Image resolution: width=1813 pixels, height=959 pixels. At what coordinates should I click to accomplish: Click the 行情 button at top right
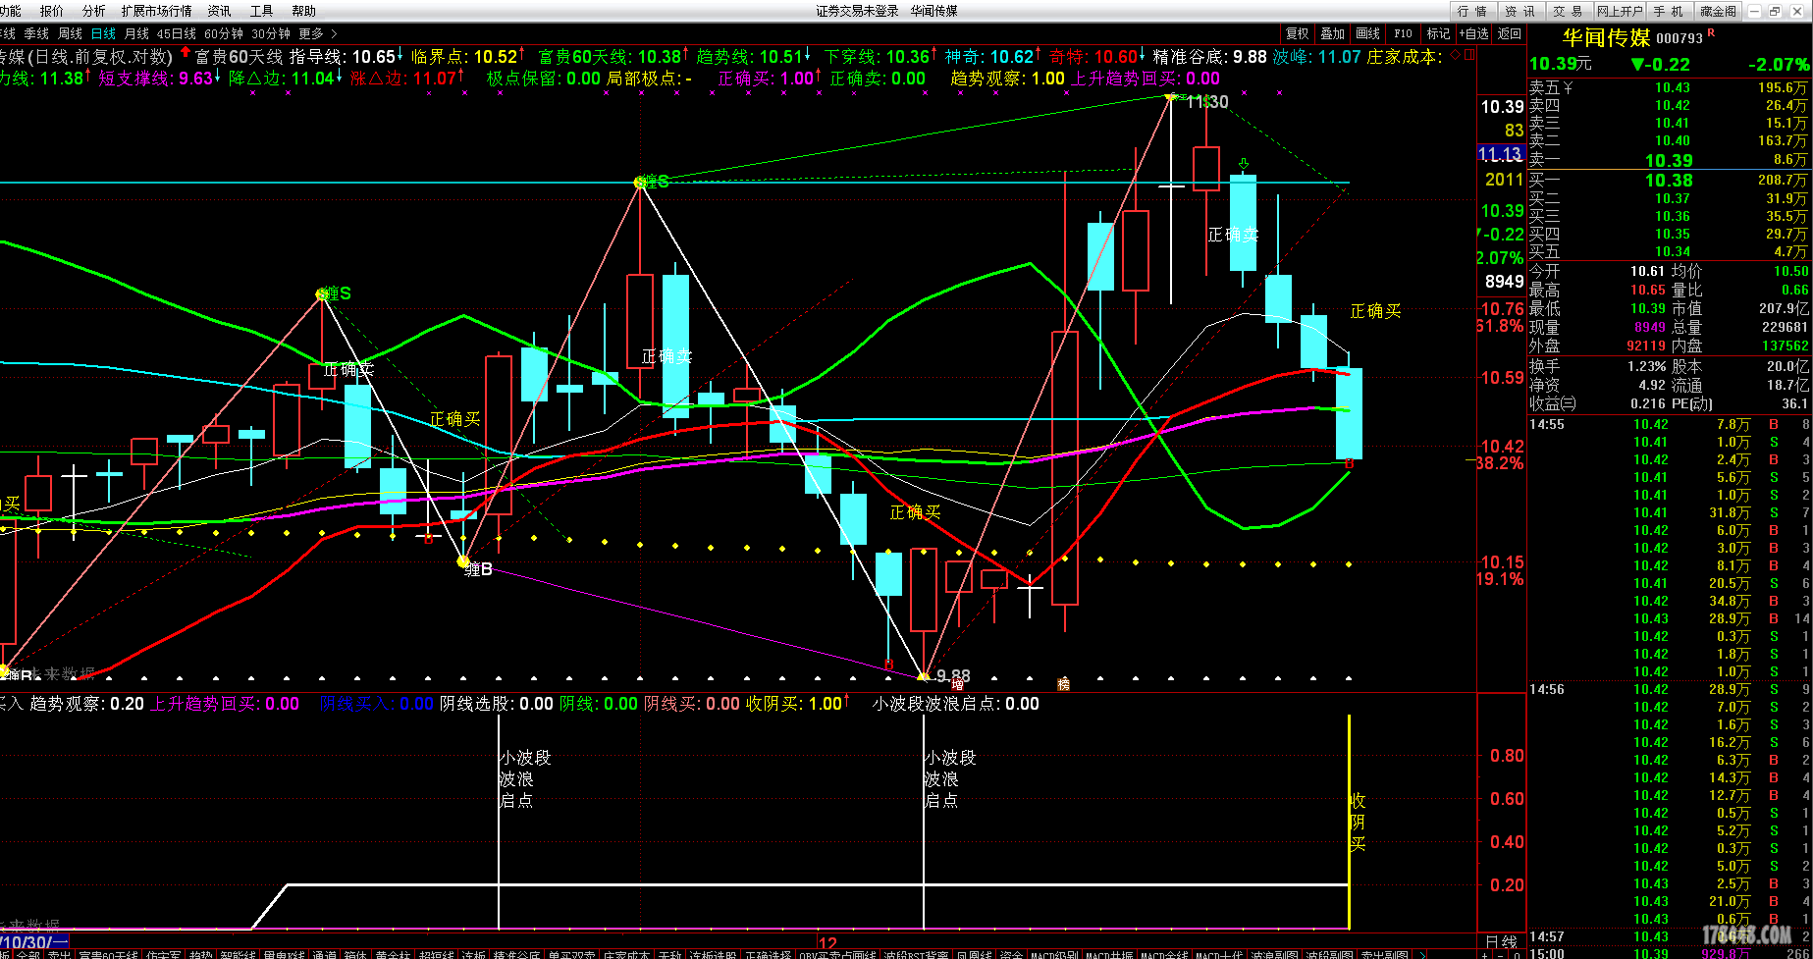1472,11
